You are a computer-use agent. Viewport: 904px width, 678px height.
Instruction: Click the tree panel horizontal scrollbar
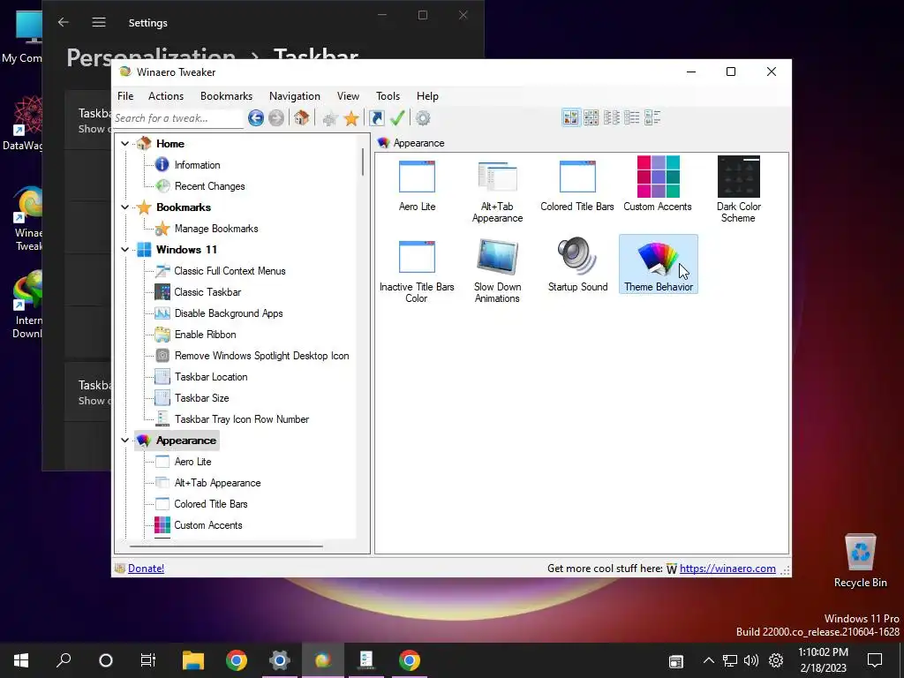[227, 546]
